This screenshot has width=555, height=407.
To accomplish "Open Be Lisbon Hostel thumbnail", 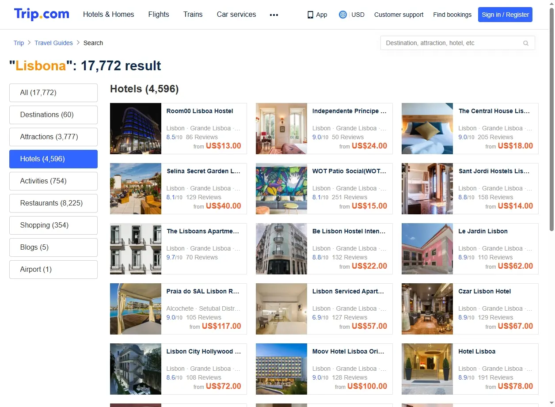I will [281, 249].
